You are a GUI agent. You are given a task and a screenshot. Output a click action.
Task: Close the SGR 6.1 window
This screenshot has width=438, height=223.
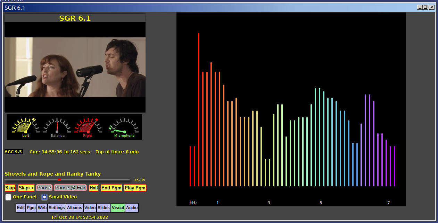coord(432,7)
